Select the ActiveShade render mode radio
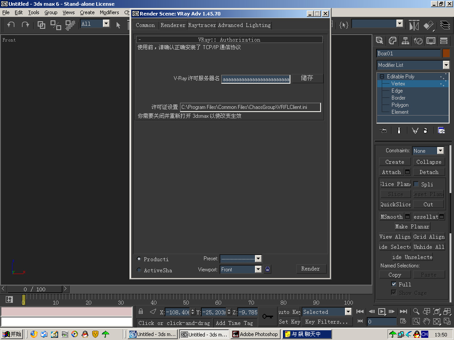The width and height of the screenshot is (454, 340). (x=139, y=270)
